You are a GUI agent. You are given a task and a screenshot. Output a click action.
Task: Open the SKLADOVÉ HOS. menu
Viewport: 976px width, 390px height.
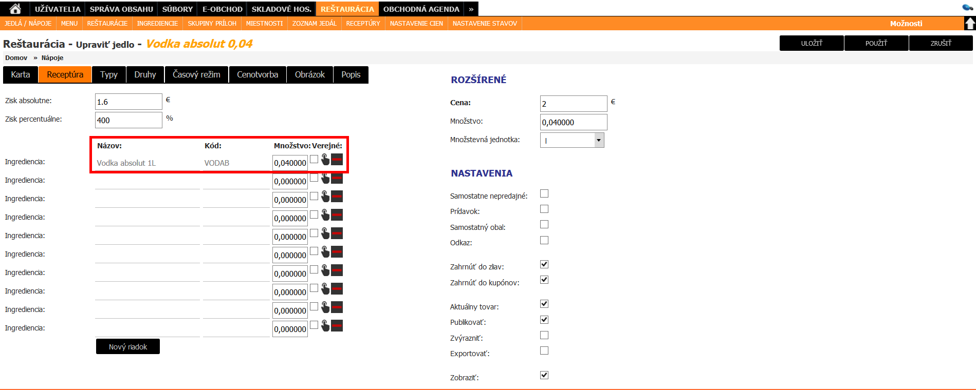pyautogui.click(x=281, y=9)
